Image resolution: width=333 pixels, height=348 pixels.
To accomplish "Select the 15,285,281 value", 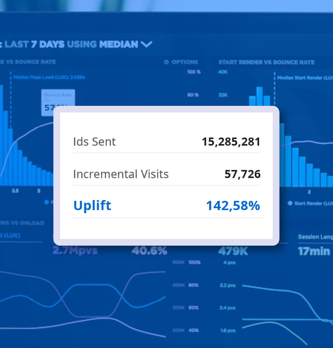I will click(231, 142).
